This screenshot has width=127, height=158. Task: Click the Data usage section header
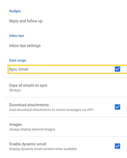pos(18,60)
